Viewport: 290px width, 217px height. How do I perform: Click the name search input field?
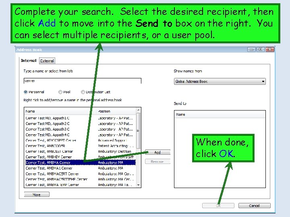tap(83, 81)
